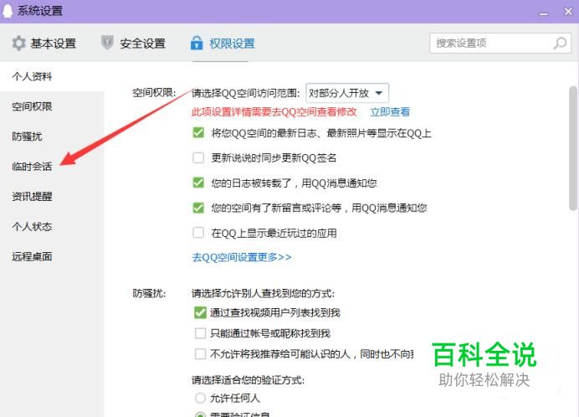579x417 pixels.
Task: Select 个人状态 in the sidebar
Action: (x=32, y=226)
